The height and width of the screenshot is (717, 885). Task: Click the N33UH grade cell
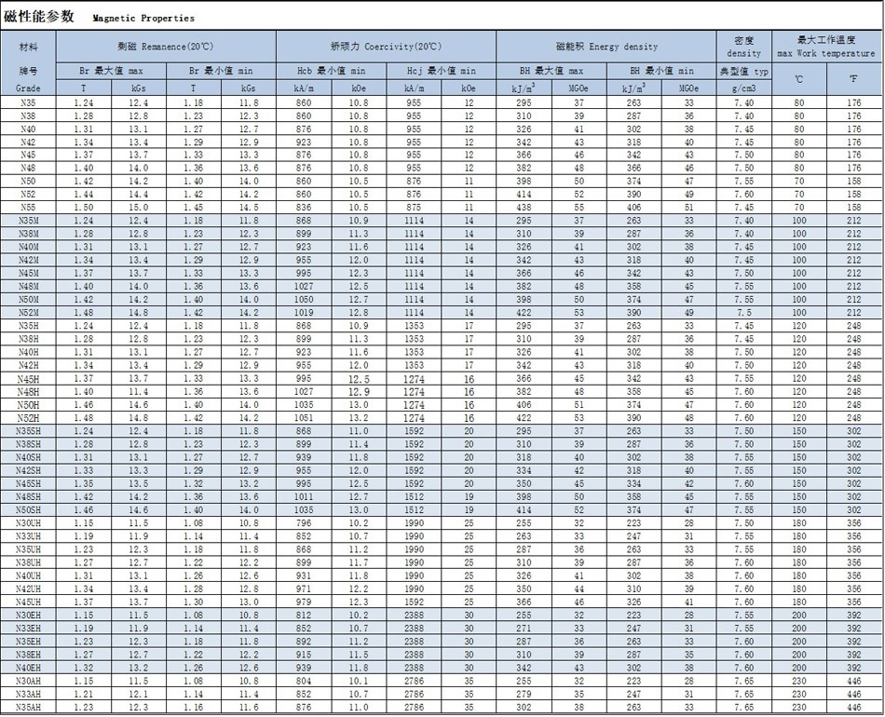[x=28, y=536]
